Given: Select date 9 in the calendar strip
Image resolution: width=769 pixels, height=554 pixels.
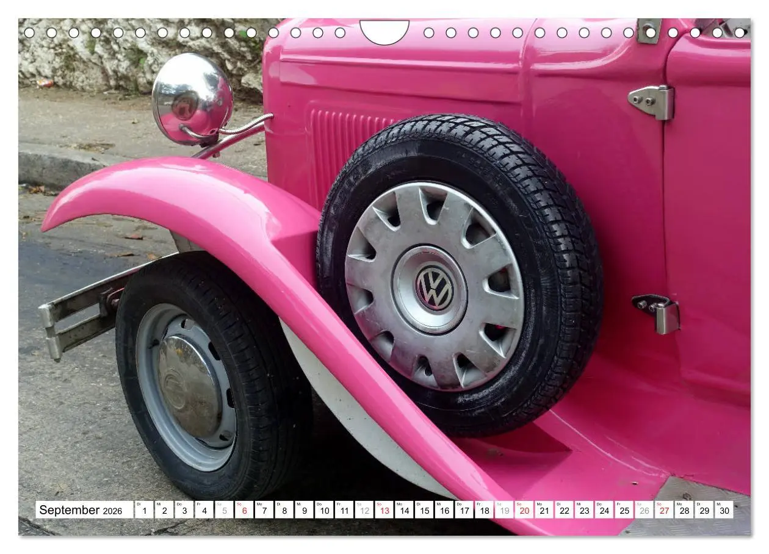Looking at the screenshot, I should click(304, 510).
